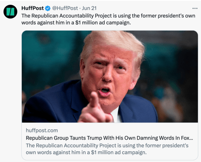Viewport: 201px width, 162px height.
Task: Click "former president's own" in the tweet text
Action: click(x=168, y=16)
